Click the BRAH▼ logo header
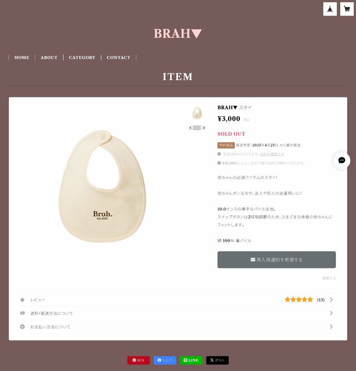The width and height of the screenshot is (356, 371). click(x=177, y=33)
